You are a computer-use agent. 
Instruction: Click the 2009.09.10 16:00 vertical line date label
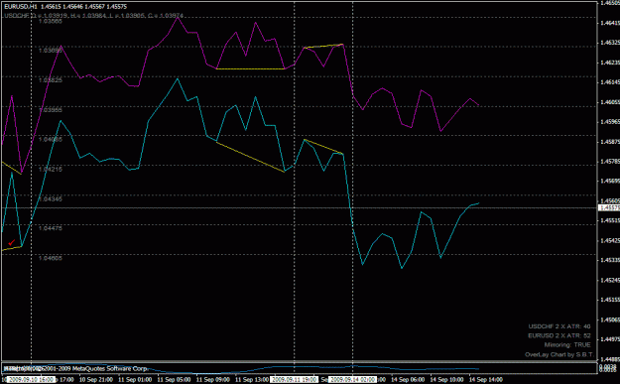point(31,380)
